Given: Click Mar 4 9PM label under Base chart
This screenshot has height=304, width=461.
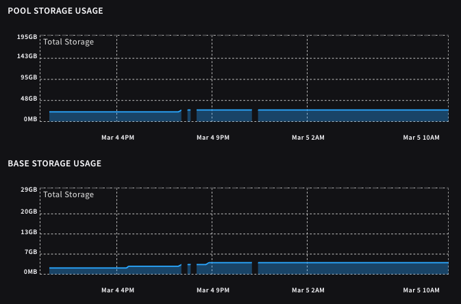Looking at the screenshot, I should 212,290.
